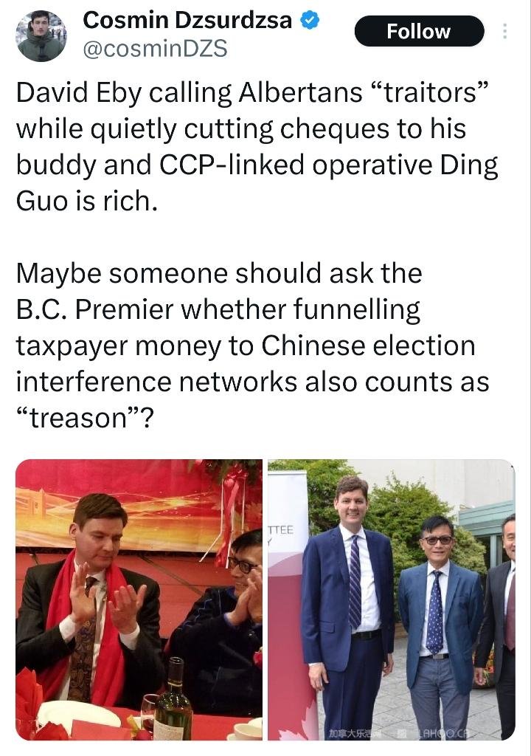
Task: Select the word "treason" ending the post
Action: click(78, 418)
